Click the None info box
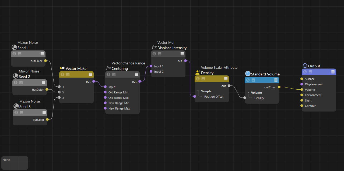Viewport: 344px width, 171px height. 15,163
